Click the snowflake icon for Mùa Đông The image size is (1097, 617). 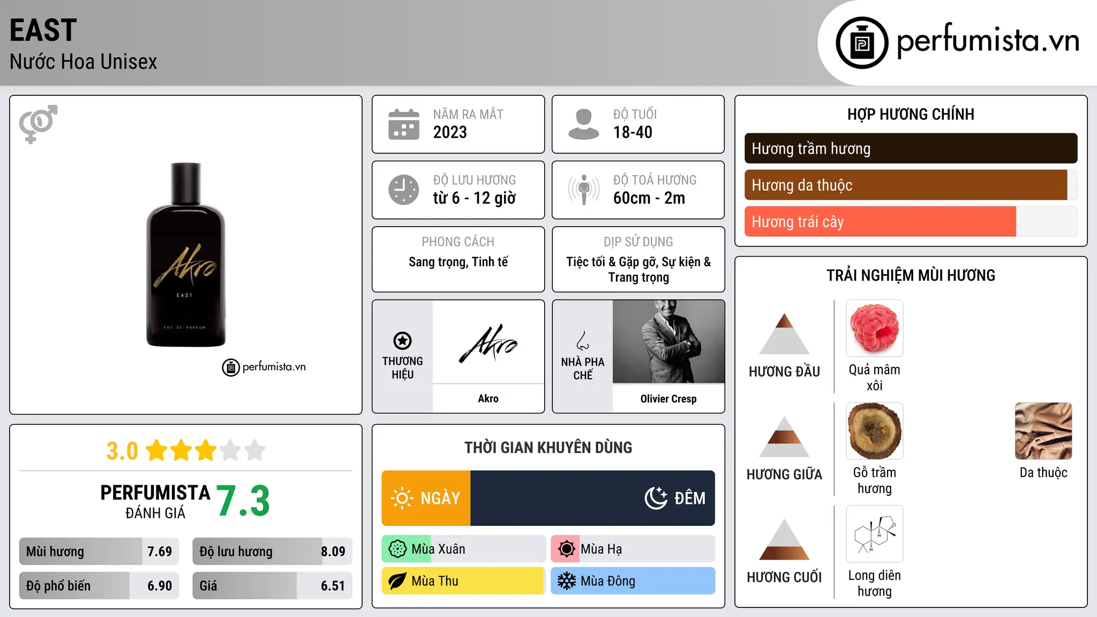click(566, 581)
